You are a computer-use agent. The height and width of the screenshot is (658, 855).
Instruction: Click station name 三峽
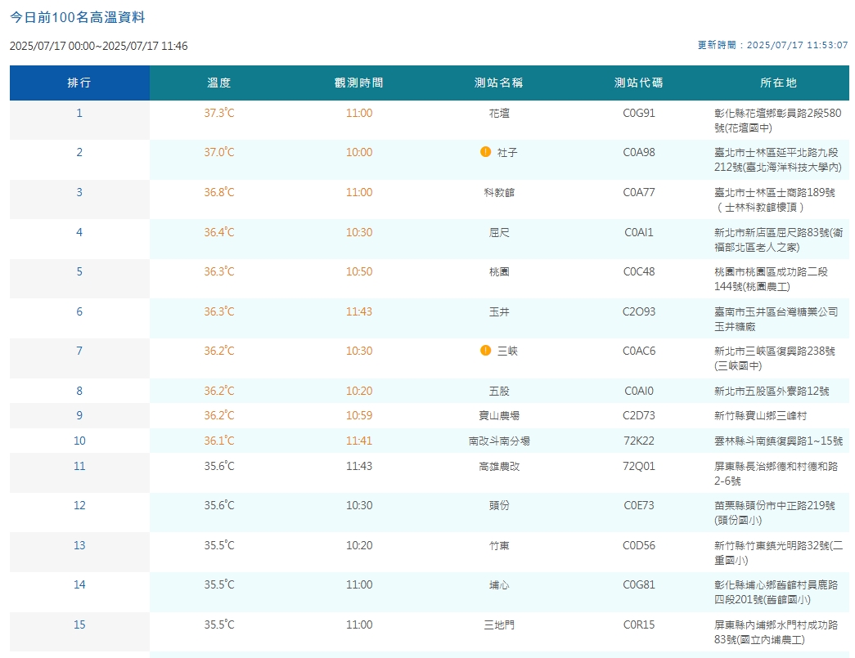[507, 351]
